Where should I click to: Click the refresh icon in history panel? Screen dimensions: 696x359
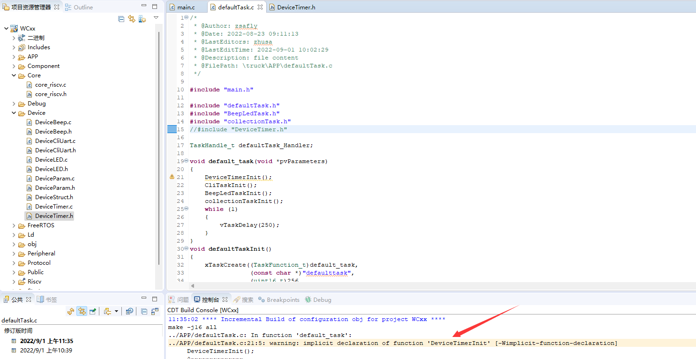coord(71,311)
